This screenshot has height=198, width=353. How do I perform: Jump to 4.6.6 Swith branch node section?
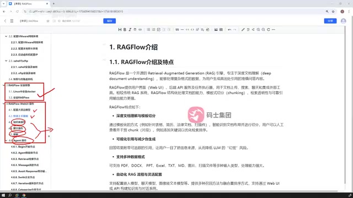(x=23, y=177)
